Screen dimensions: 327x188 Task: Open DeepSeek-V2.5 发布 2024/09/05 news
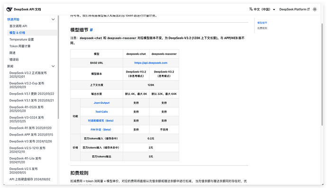(x=24, y=170)
